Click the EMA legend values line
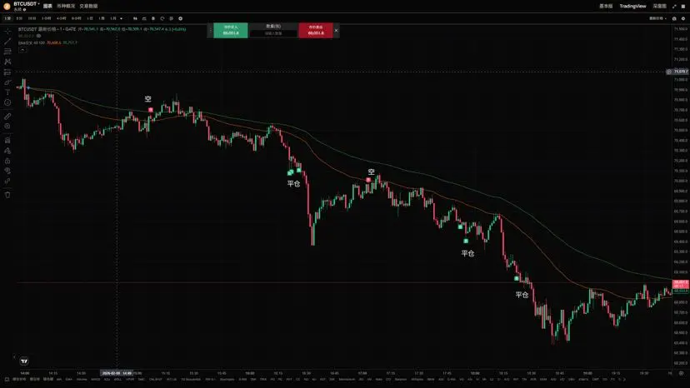 [x=47, y=42]
